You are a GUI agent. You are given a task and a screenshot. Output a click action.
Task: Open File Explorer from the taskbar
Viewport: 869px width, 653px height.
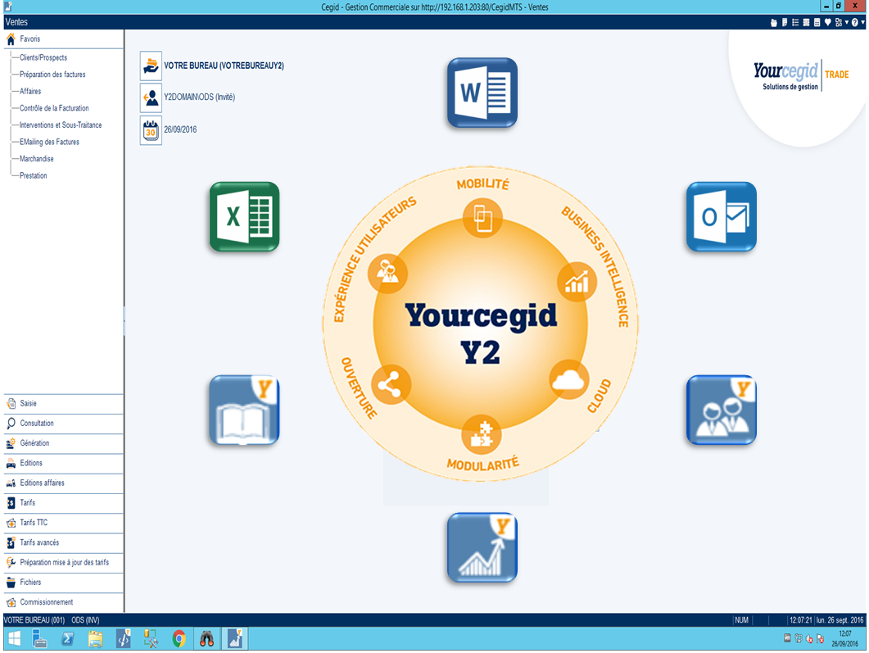click(x=95, y=639)
